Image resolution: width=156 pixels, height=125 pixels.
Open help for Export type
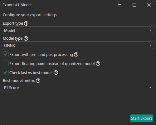coord(26,23)
